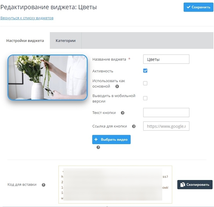This screenshot has width=214, height=207.
Task: Click help icon beside Код для вставки
Action: point(44,185)
